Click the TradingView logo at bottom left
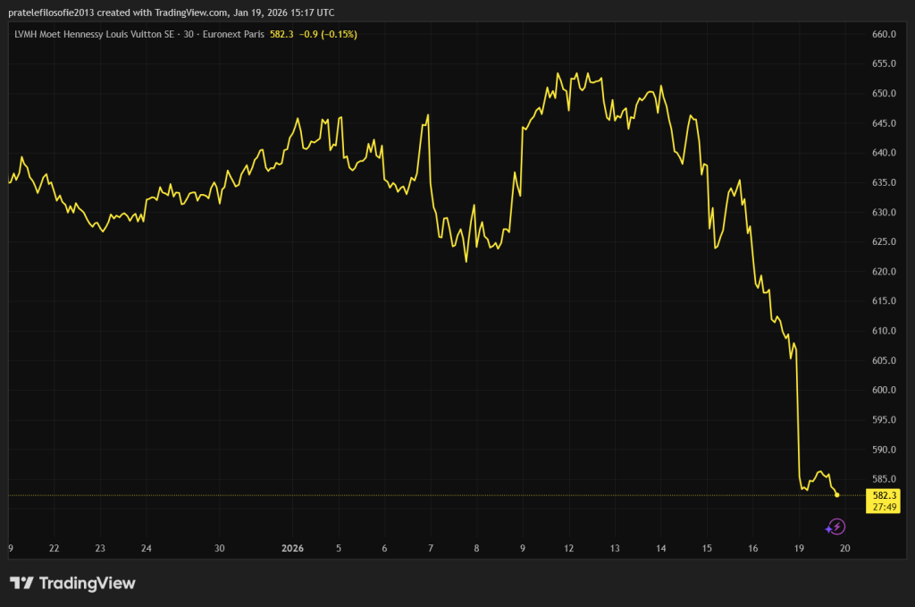Screen dimensions: 915x607 72,583
